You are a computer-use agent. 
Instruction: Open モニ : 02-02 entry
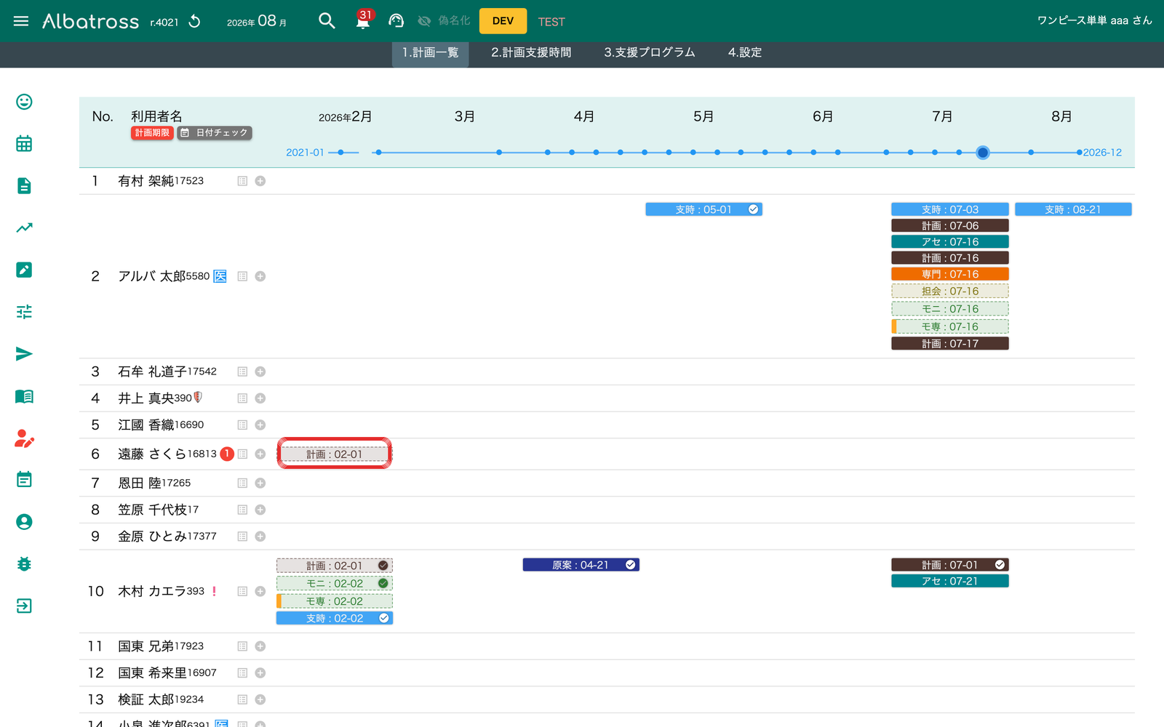[x=335, y=583]
